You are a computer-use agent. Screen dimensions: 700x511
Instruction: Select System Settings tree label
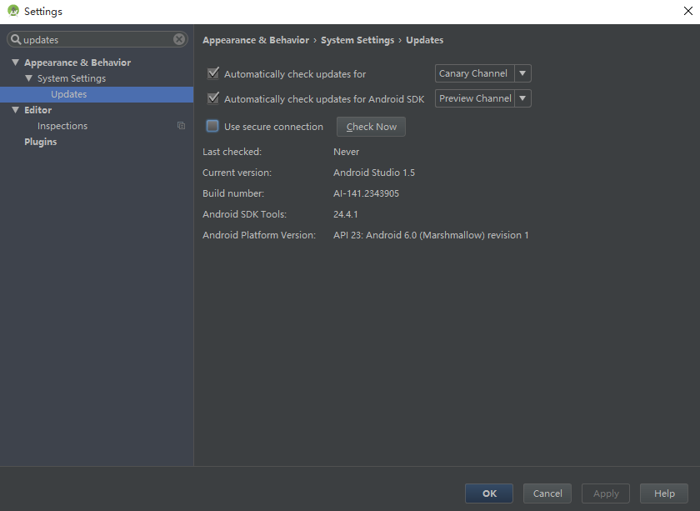tap(72, 78)
